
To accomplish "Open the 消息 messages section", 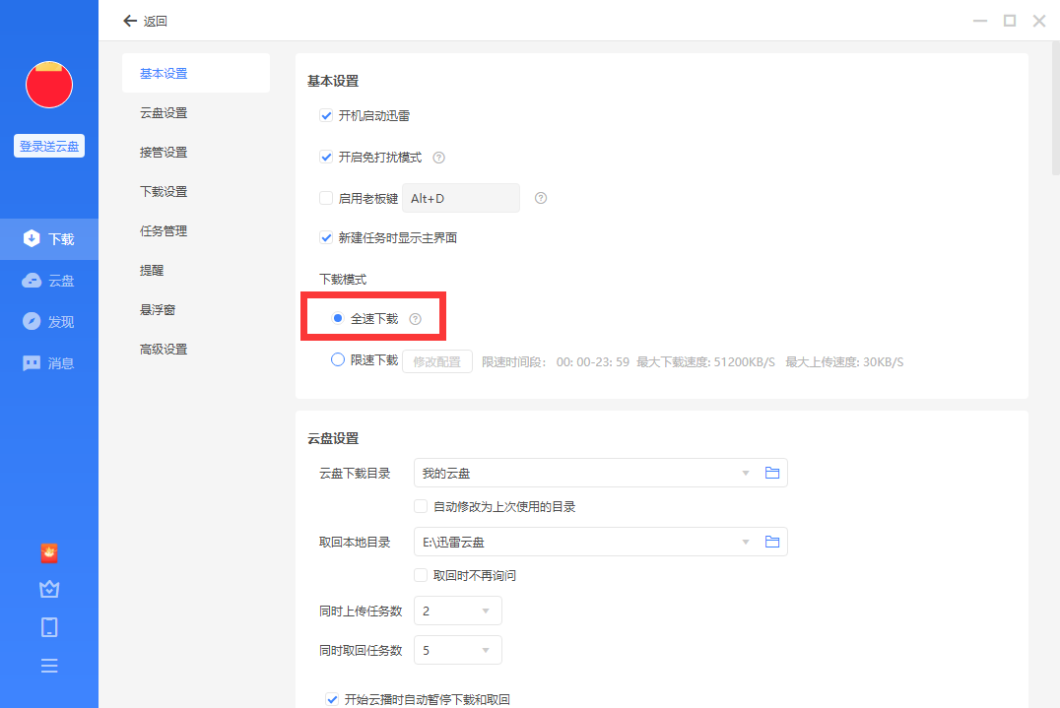I will coord(49,363).
